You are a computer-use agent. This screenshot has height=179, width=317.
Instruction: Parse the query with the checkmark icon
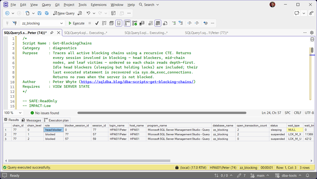(x=97, y=23)
